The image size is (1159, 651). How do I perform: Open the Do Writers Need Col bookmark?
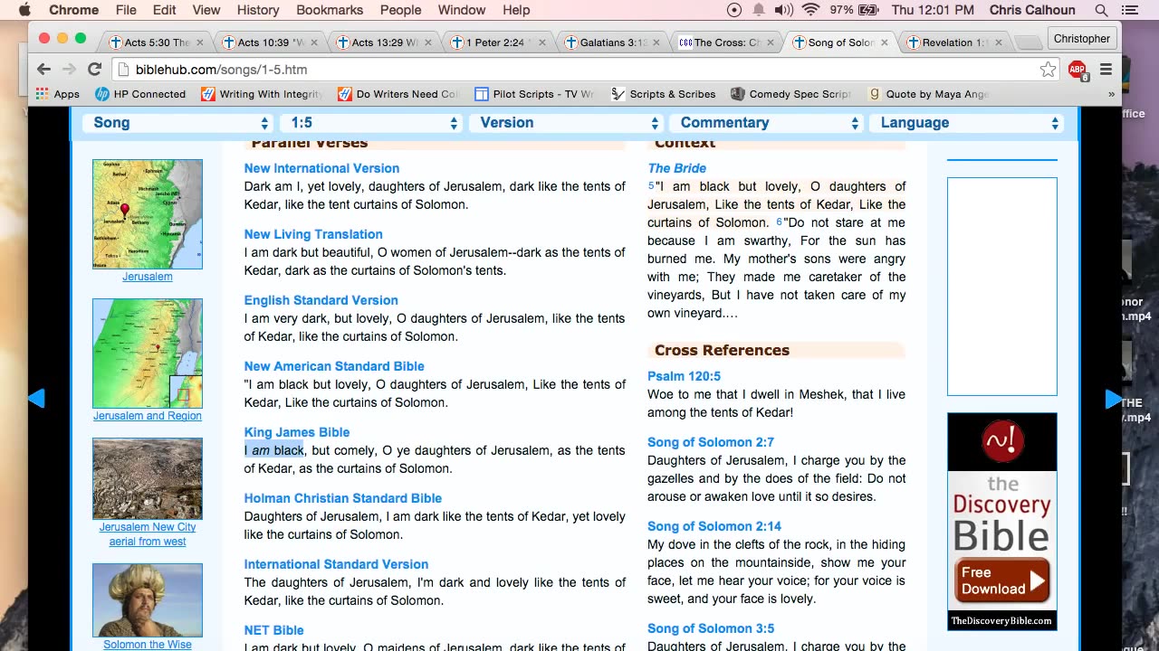pos(398,94)
